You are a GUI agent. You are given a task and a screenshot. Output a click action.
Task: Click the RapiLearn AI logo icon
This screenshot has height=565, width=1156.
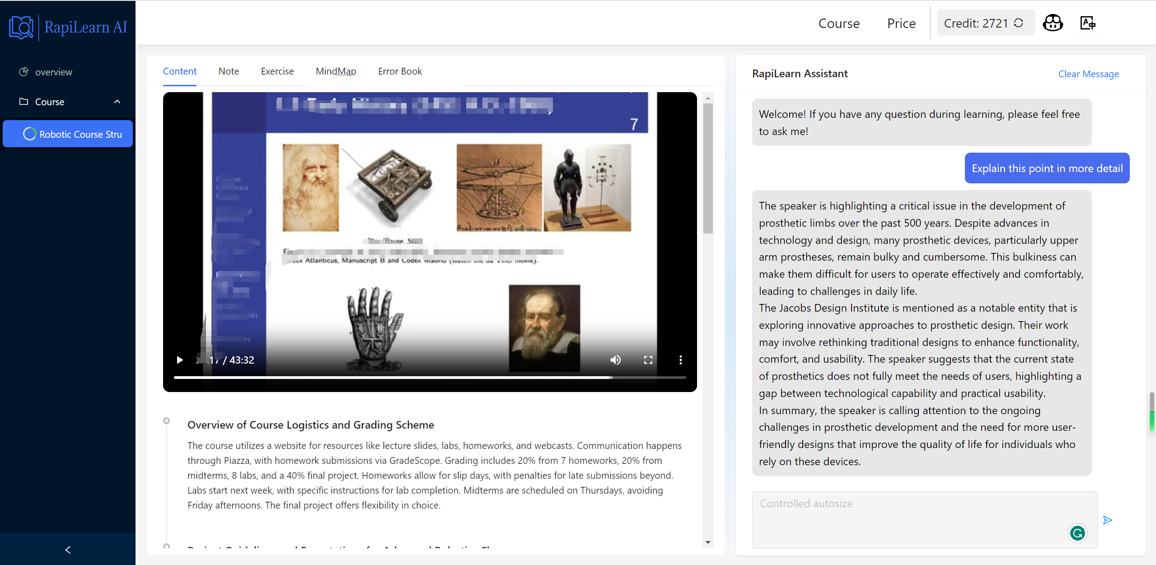point(21,27)
